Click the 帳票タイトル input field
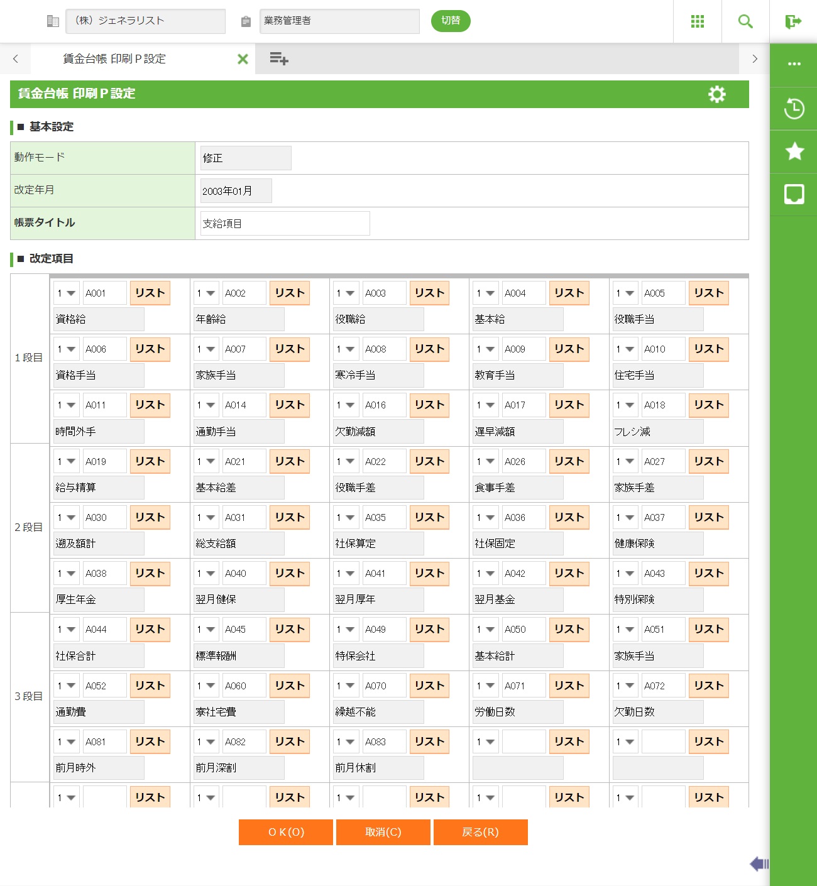This screenshot has width=817, height=886. point(285,224)
